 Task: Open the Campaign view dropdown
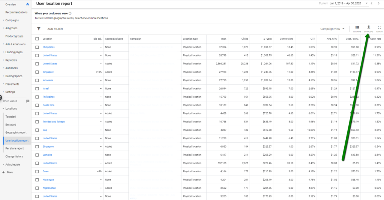332,29
